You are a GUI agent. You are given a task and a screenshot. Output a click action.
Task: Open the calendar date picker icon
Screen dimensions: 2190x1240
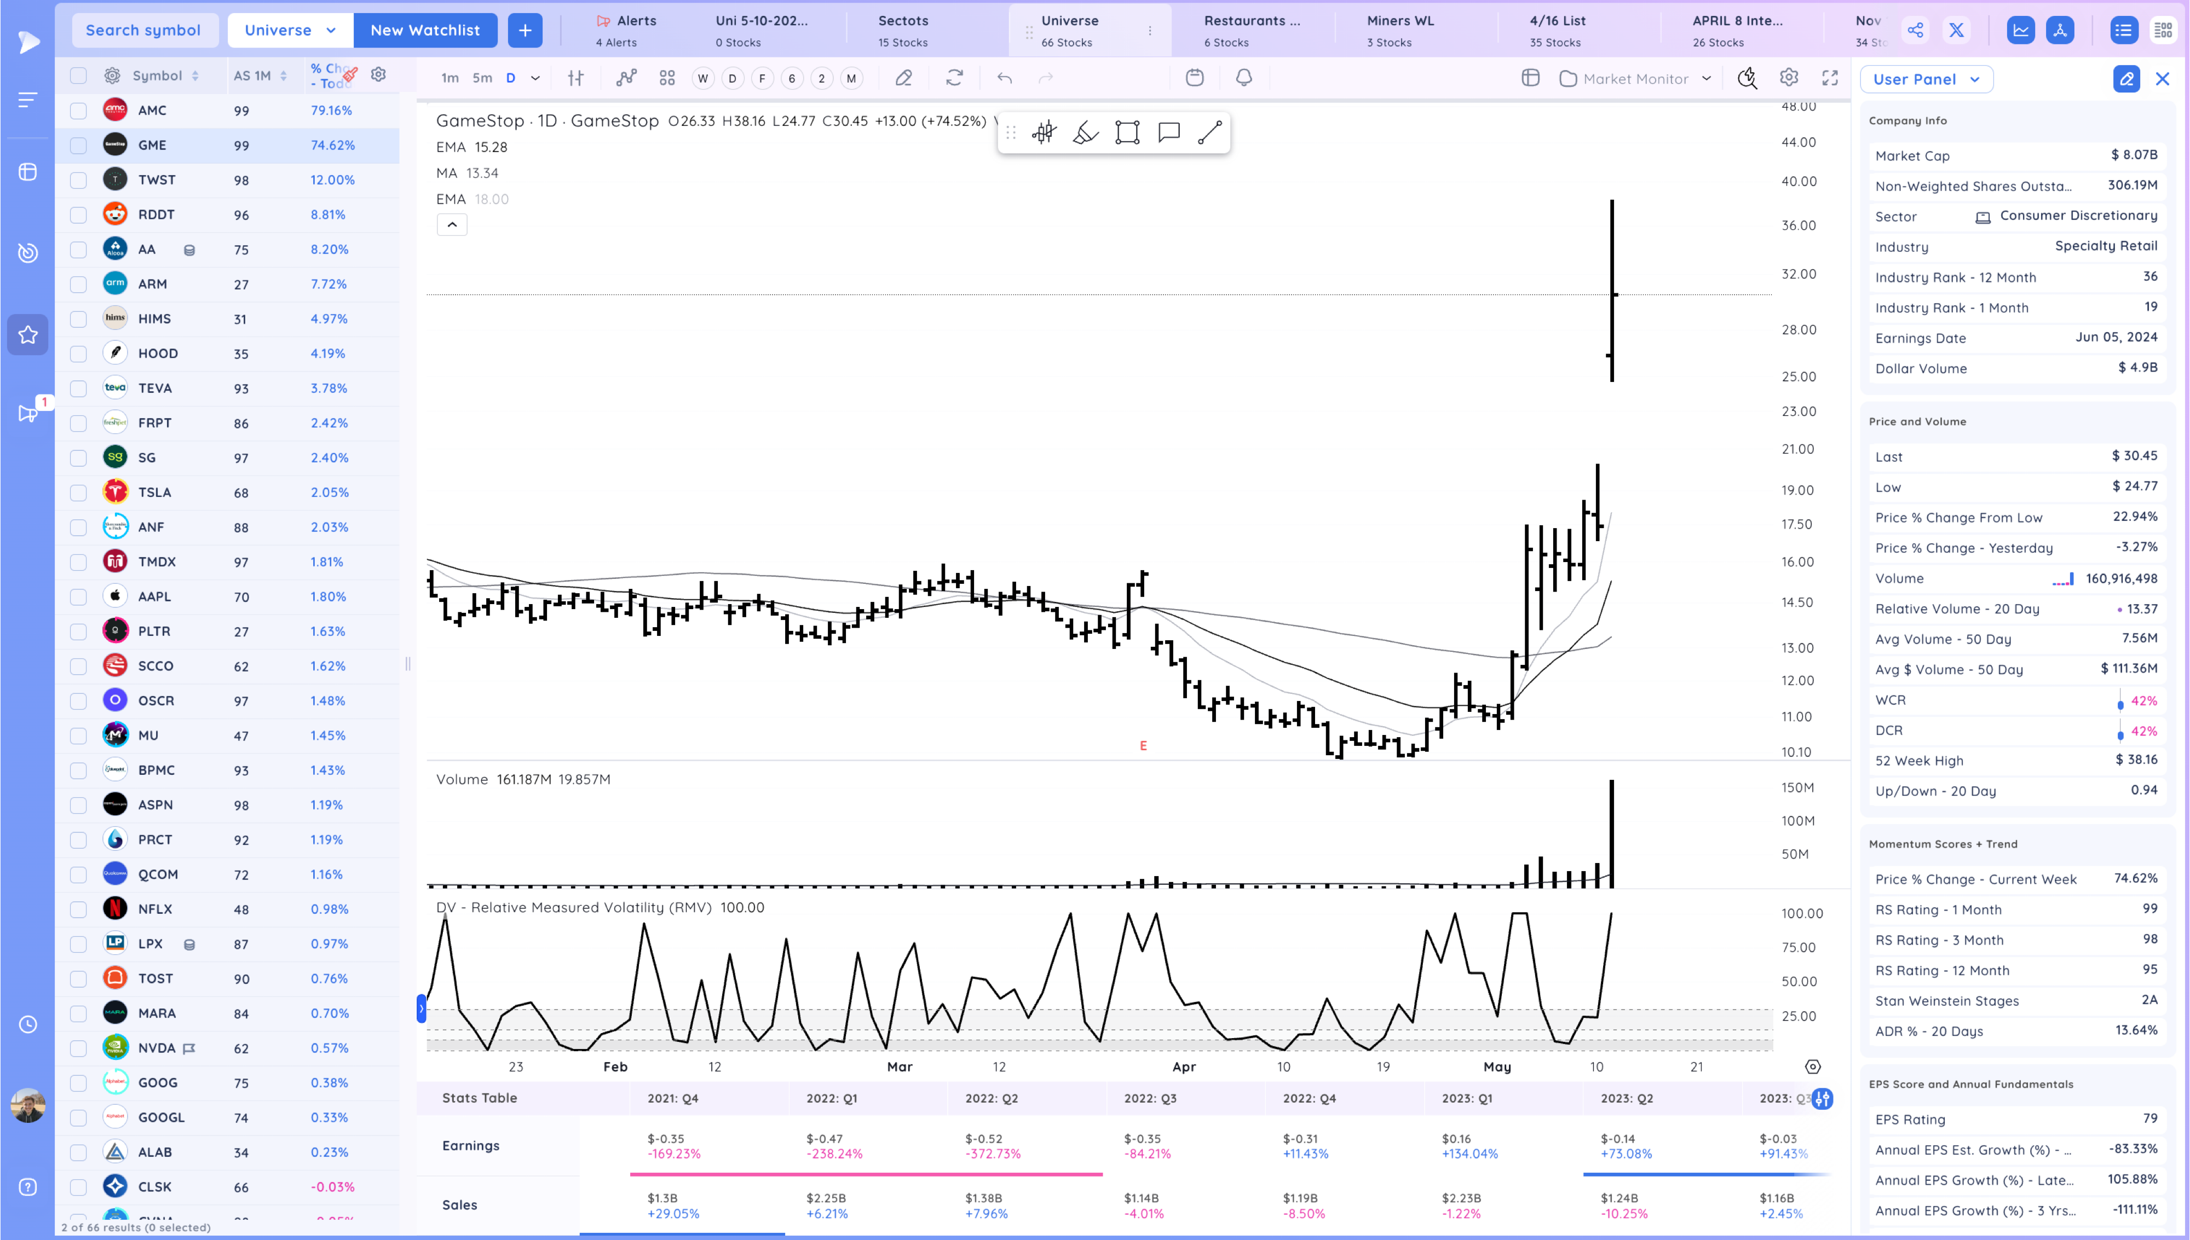click(x=1195, y=78)
